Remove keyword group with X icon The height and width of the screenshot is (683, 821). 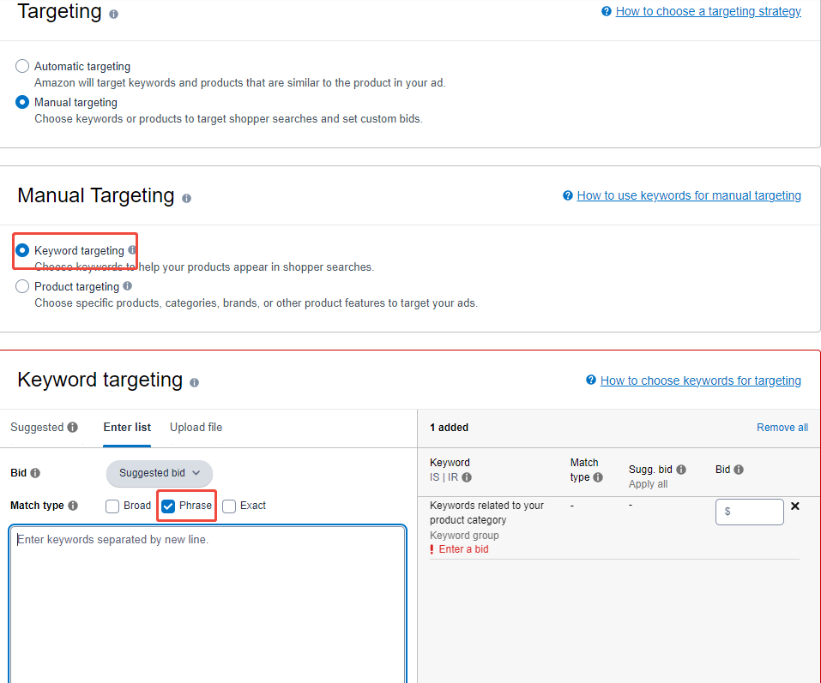(x=794, y=506)
